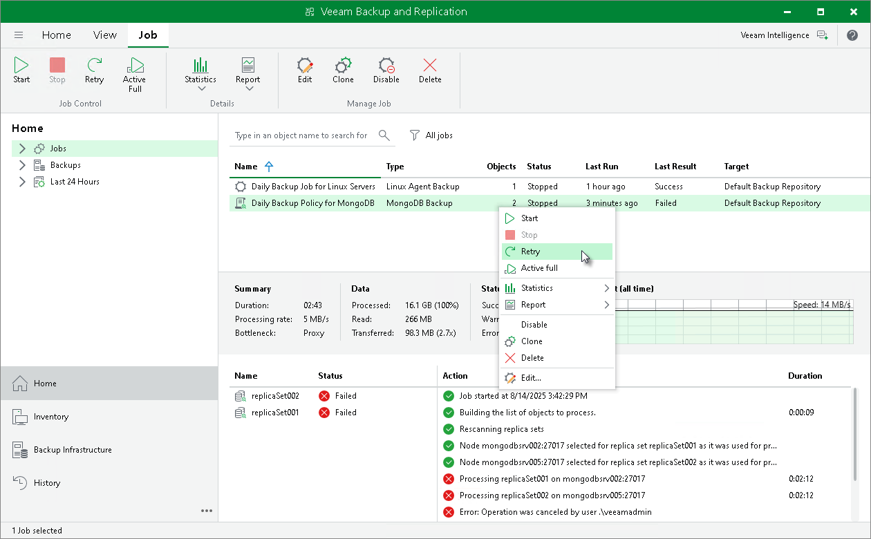Open the search field magnifier icon

[384, 135]
